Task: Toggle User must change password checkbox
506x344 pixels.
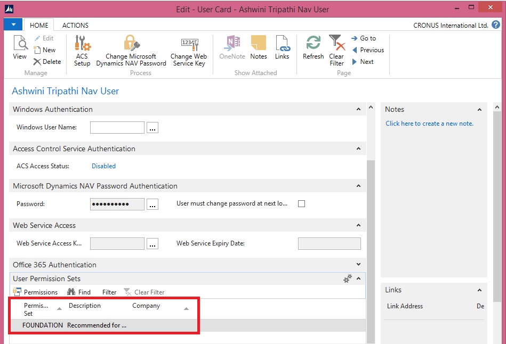Action: pyautogui.click(x=301, y=203)
